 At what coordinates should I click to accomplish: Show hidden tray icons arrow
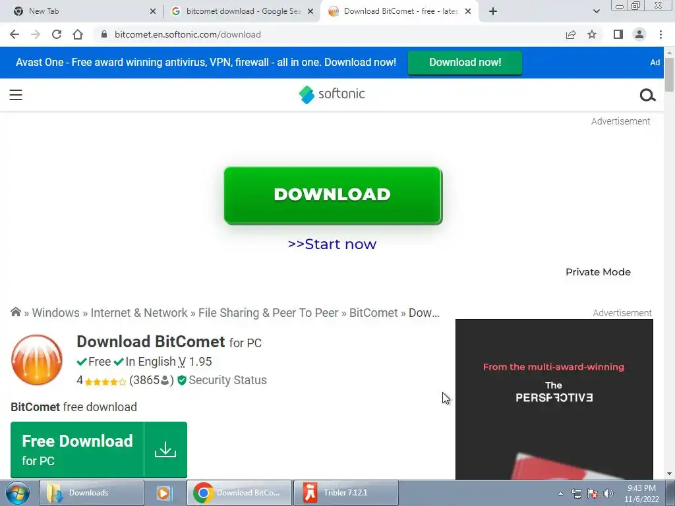560,493
